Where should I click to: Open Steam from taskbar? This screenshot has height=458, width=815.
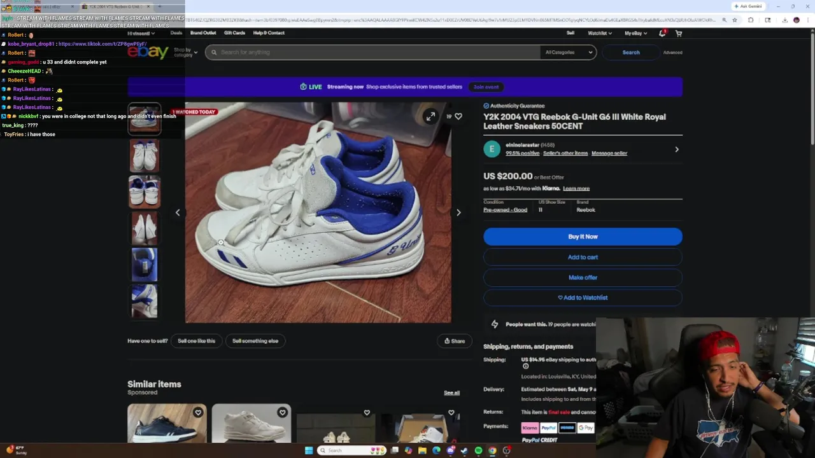click(x=464, y=450)
